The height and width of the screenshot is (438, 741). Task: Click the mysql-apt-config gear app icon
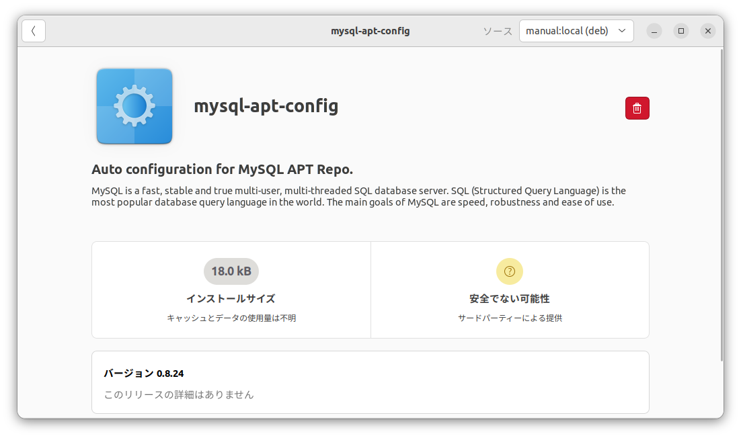[x=134, y=106]
